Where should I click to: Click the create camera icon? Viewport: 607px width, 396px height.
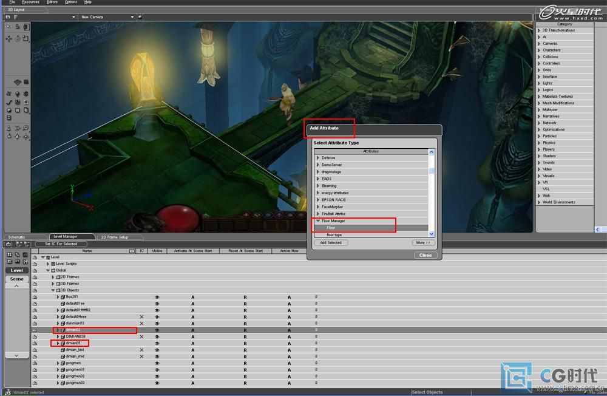(x=8, y=94)
